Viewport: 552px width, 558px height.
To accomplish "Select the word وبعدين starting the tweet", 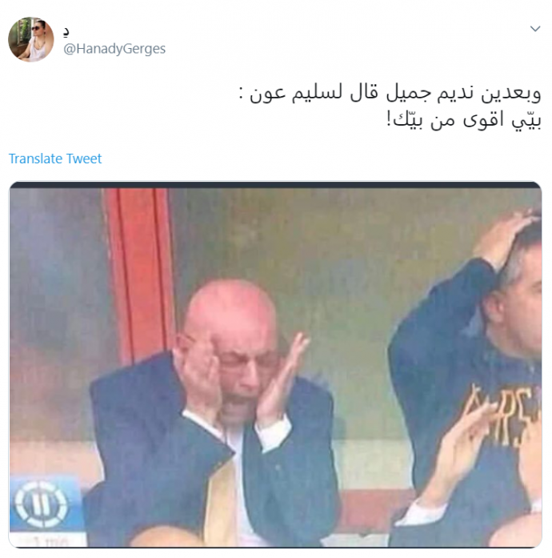I will [511, 93].
